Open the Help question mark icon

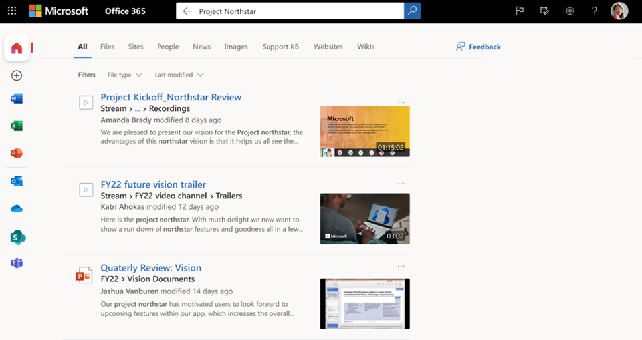tap(595, 11)
